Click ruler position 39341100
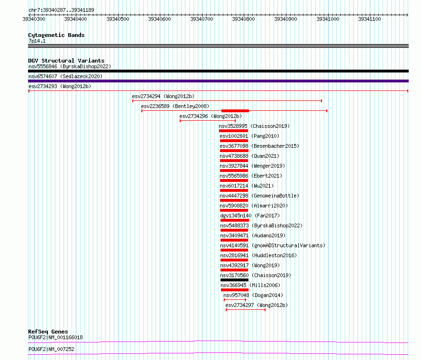Screen dimensions: 422x360 (x=369, y=19)
